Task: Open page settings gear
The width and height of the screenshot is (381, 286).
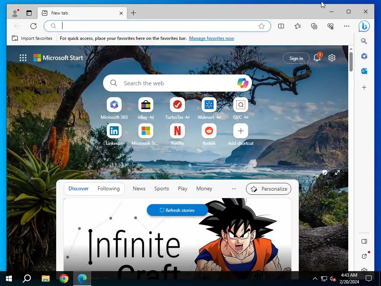Action: tap(332, 58)
